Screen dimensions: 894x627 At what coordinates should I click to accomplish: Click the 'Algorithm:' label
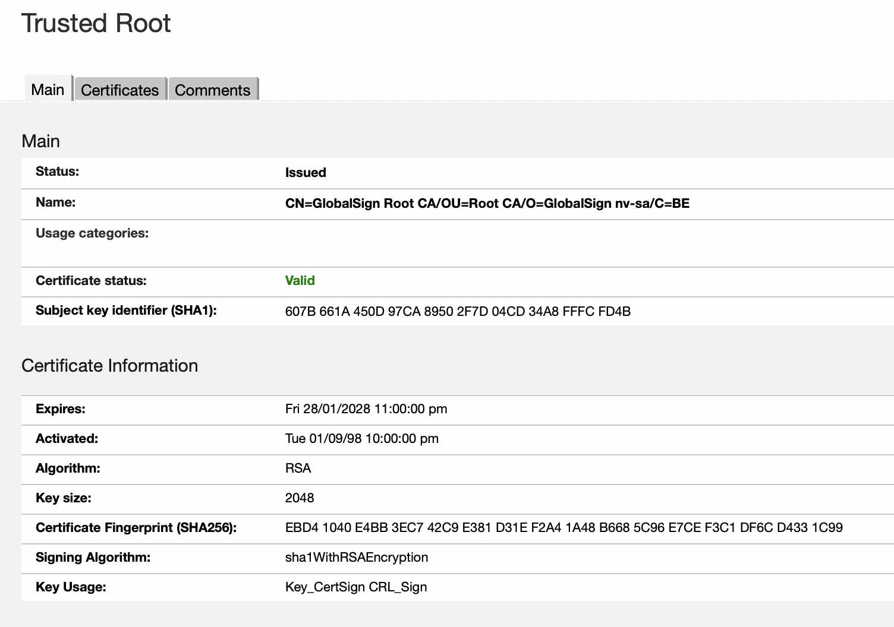click(x=68, y=468)
